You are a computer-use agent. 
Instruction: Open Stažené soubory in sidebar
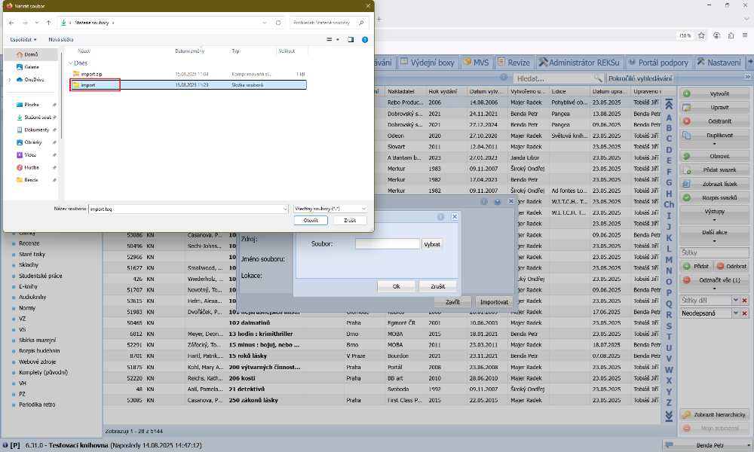pos(35,117)
